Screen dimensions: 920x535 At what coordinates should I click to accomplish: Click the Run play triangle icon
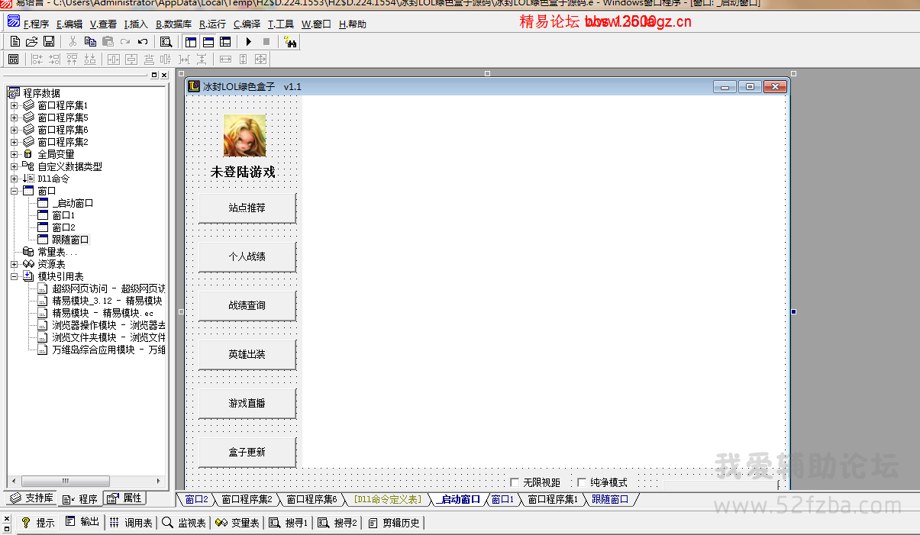[248, 42]
